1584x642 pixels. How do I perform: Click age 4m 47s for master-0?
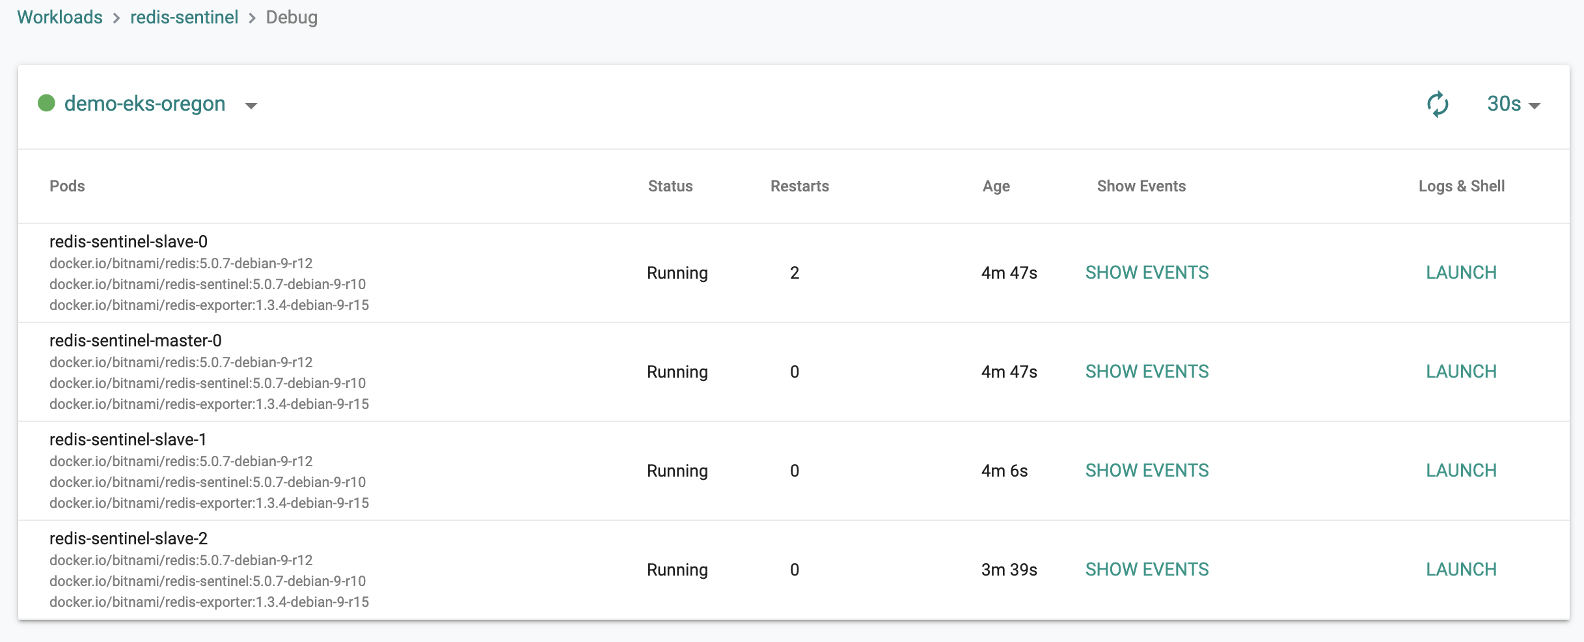(1009, 372)
